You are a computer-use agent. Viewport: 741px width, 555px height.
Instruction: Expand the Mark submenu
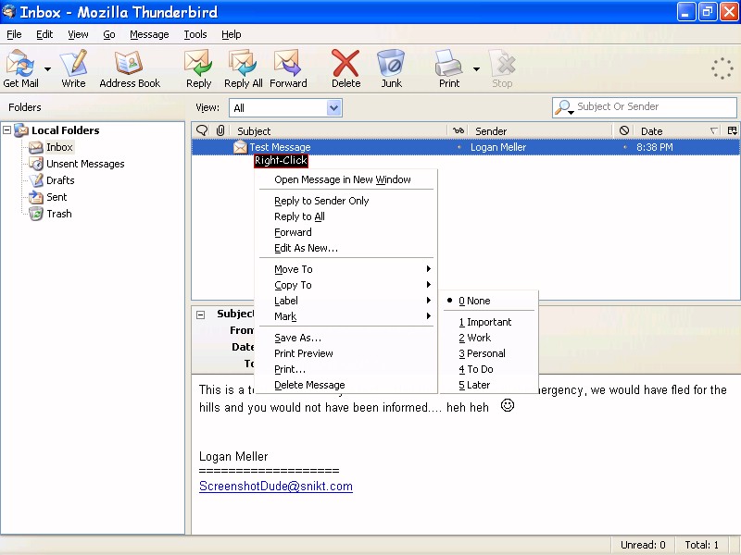point(345,316)
